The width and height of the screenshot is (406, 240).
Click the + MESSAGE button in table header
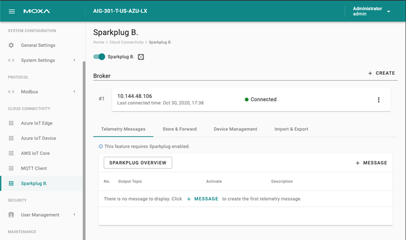(x=371, y=163)
